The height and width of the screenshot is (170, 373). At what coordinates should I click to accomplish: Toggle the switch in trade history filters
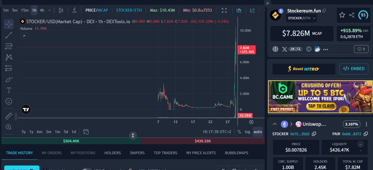(87, 169)
